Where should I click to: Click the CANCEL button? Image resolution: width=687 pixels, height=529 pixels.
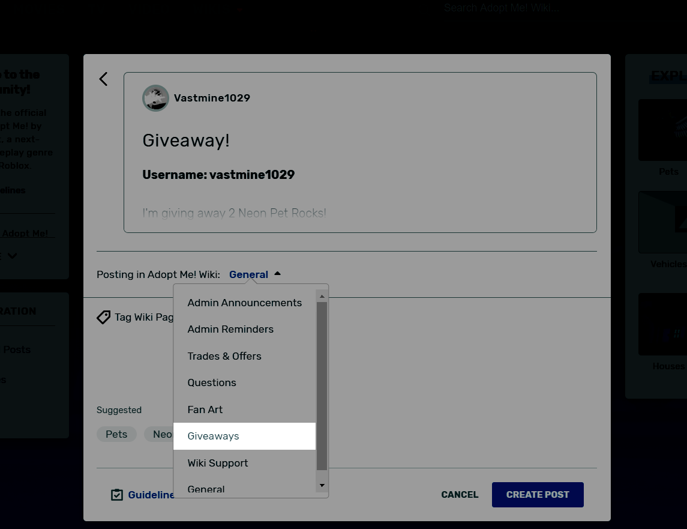[460, 495]
